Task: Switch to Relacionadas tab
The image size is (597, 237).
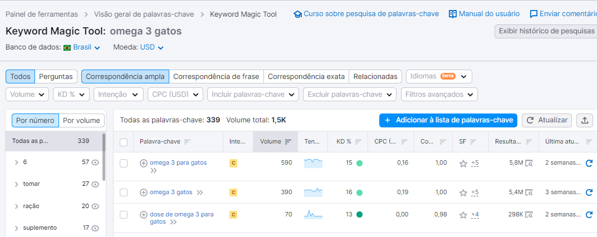Action: [x=375, y=76]
